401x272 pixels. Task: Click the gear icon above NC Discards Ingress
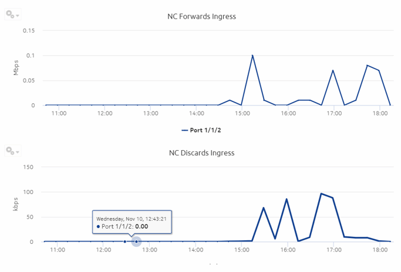[x=10, y=151]
